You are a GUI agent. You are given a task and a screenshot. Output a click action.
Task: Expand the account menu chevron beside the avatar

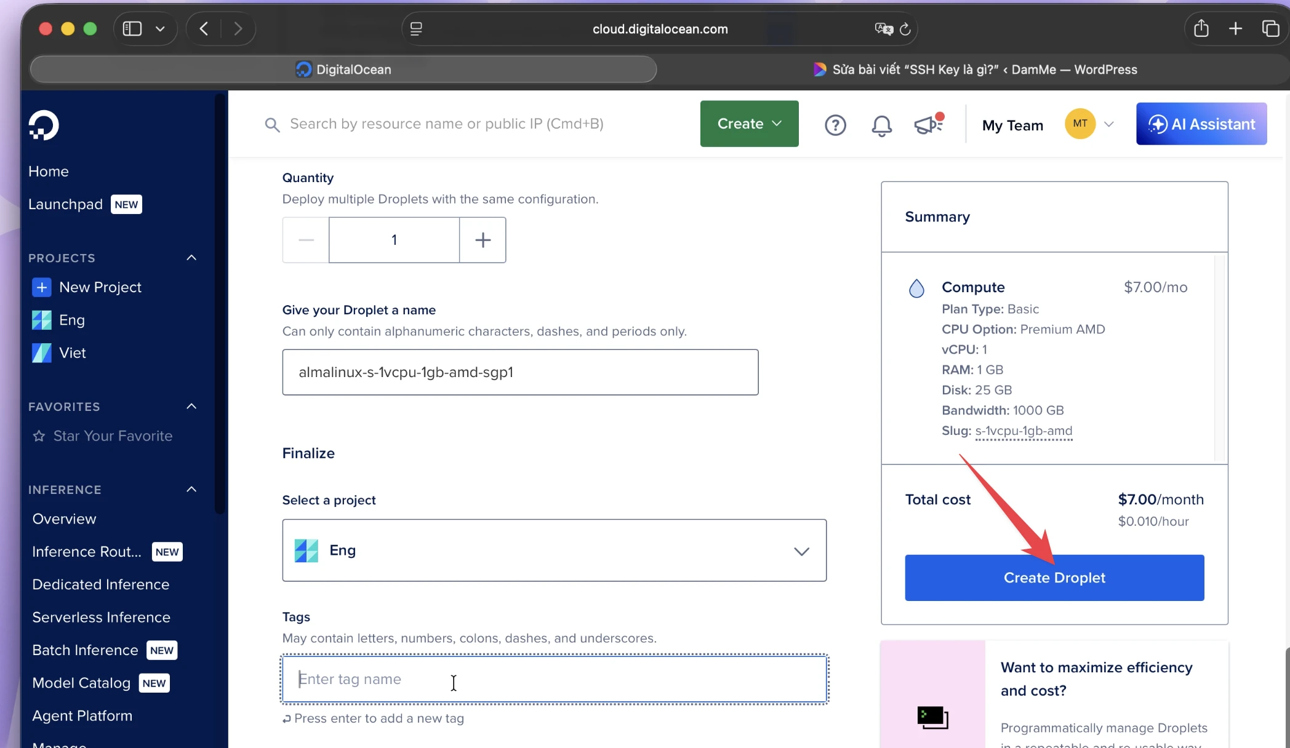1109,124
